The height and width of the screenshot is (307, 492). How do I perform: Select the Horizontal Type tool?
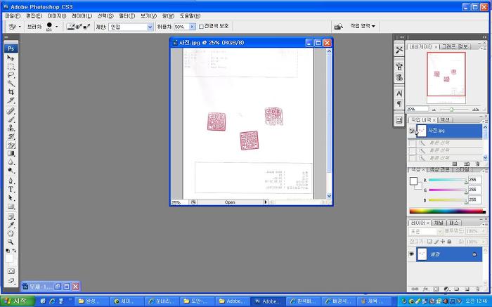pyautogui.click(x=11, y=189)
